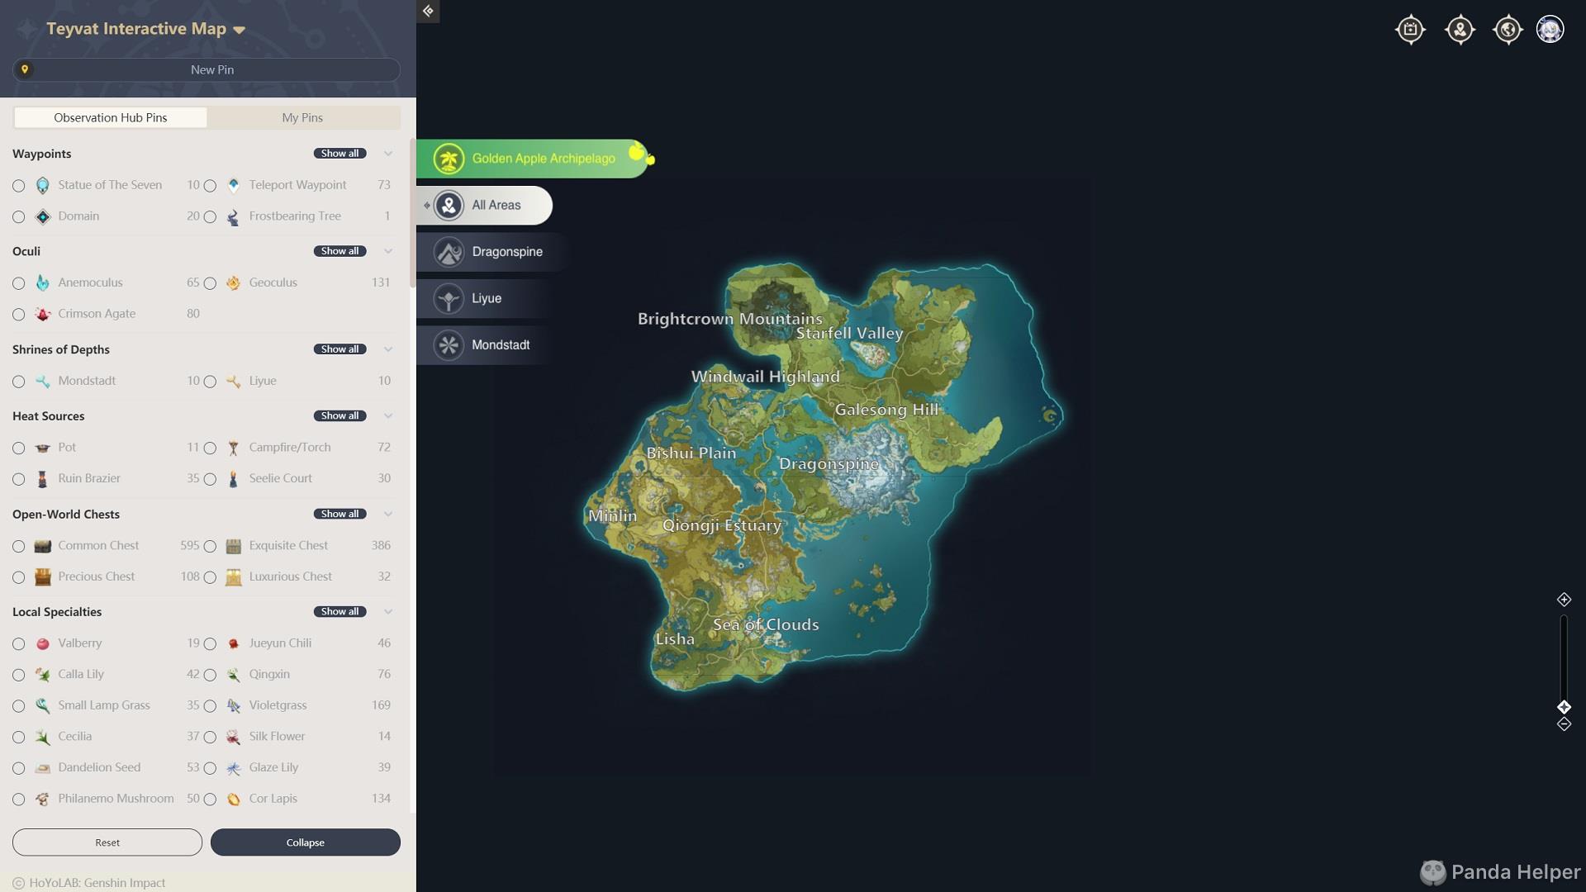
Task: Switch to My Pins tab
Action: tap(302, 117)
